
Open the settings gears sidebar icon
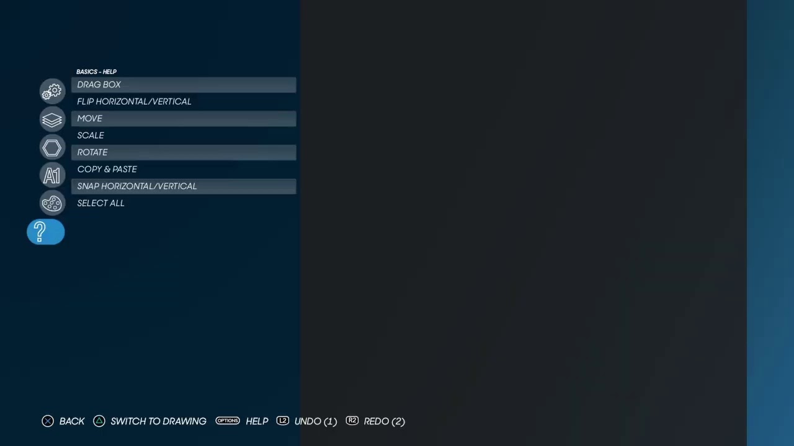pos(52,92)
